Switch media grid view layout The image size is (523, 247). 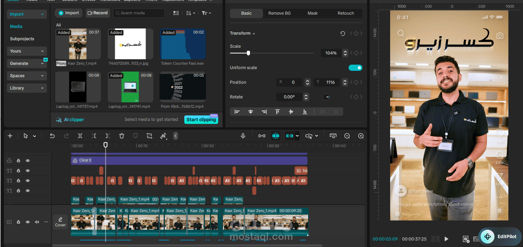pyautogui.click(x=176, y=13)
